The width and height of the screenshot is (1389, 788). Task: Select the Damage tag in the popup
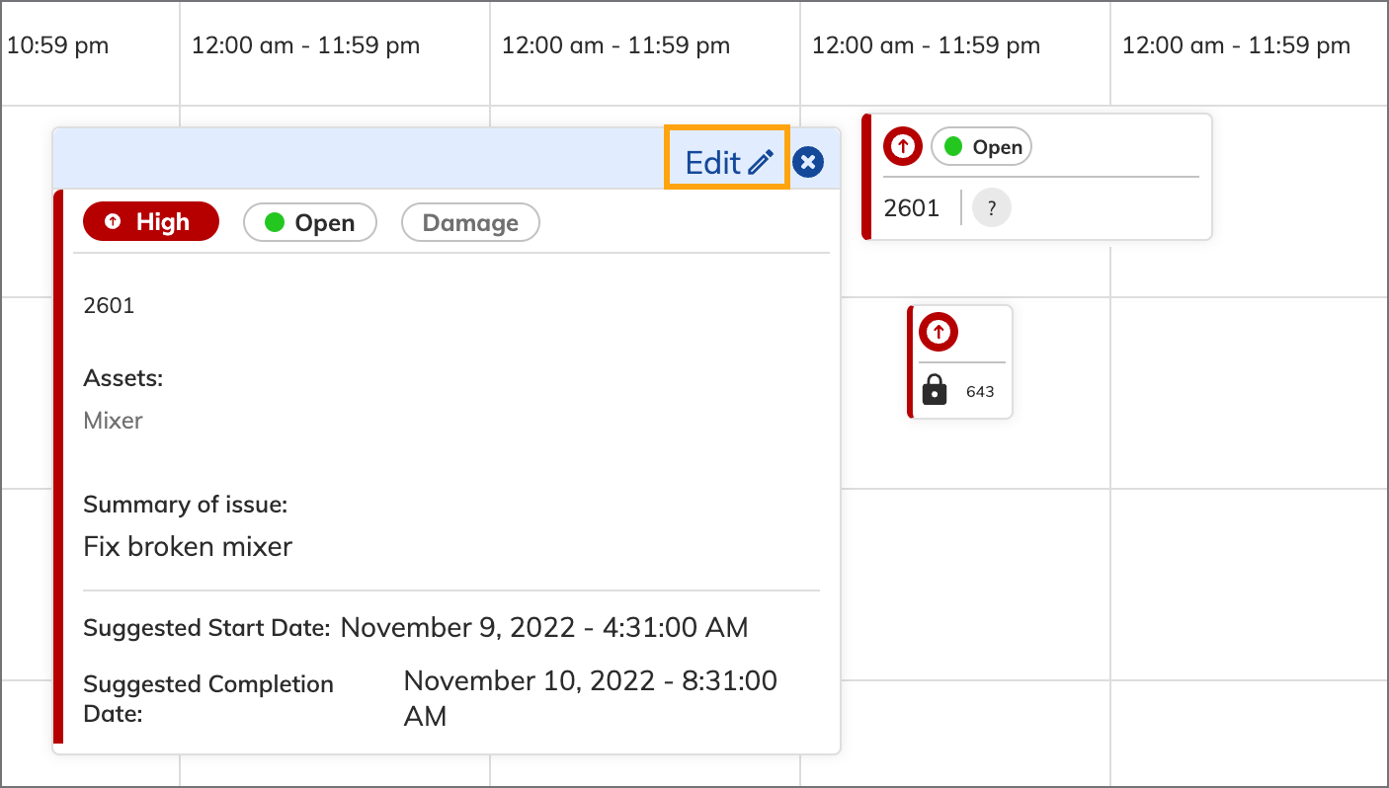pos(470,223)
